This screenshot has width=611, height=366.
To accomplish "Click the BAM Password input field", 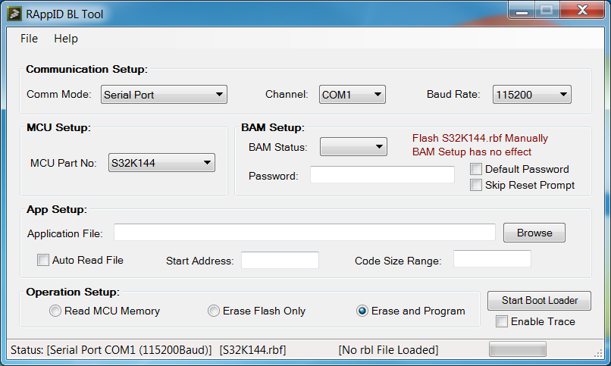I will click(382, 175).
